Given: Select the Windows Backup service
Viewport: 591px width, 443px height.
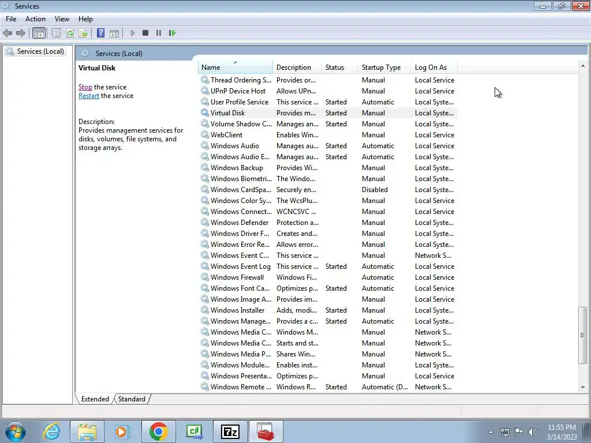Looking at the screenshot, I should click(328, 168).
